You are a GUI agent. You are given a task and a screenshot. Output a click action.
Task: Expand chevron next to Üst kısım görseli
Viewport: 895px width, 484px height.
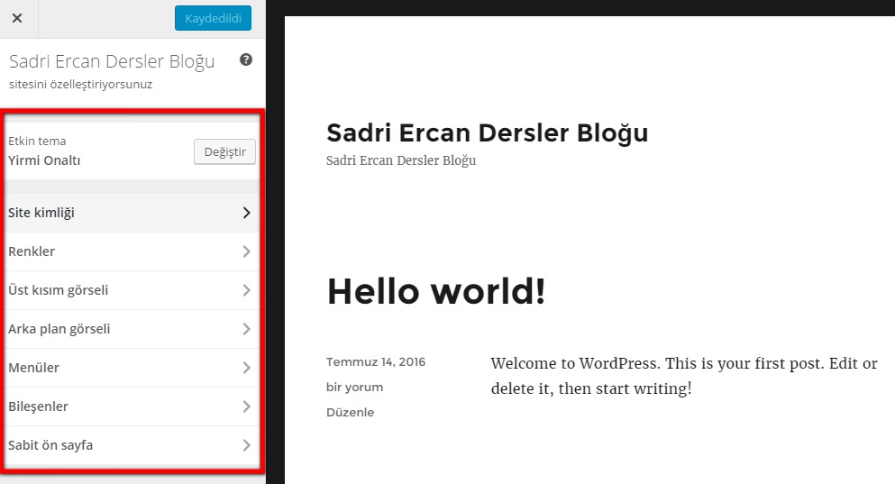pyautogui.click(x=247, y=290)
